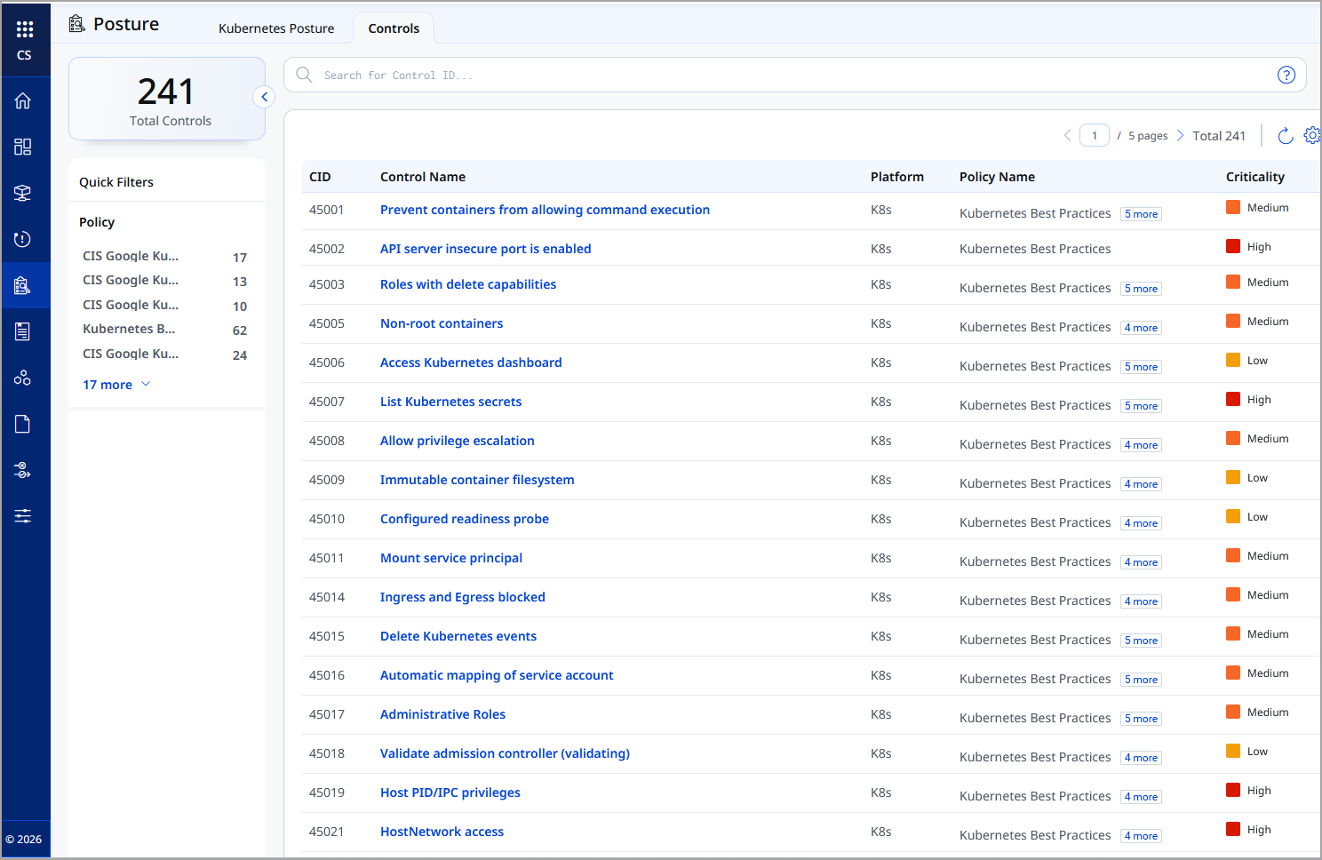Open 'Immutable container filesystem' control
The width and height of the screenshot is (1322, 860).
477,480
